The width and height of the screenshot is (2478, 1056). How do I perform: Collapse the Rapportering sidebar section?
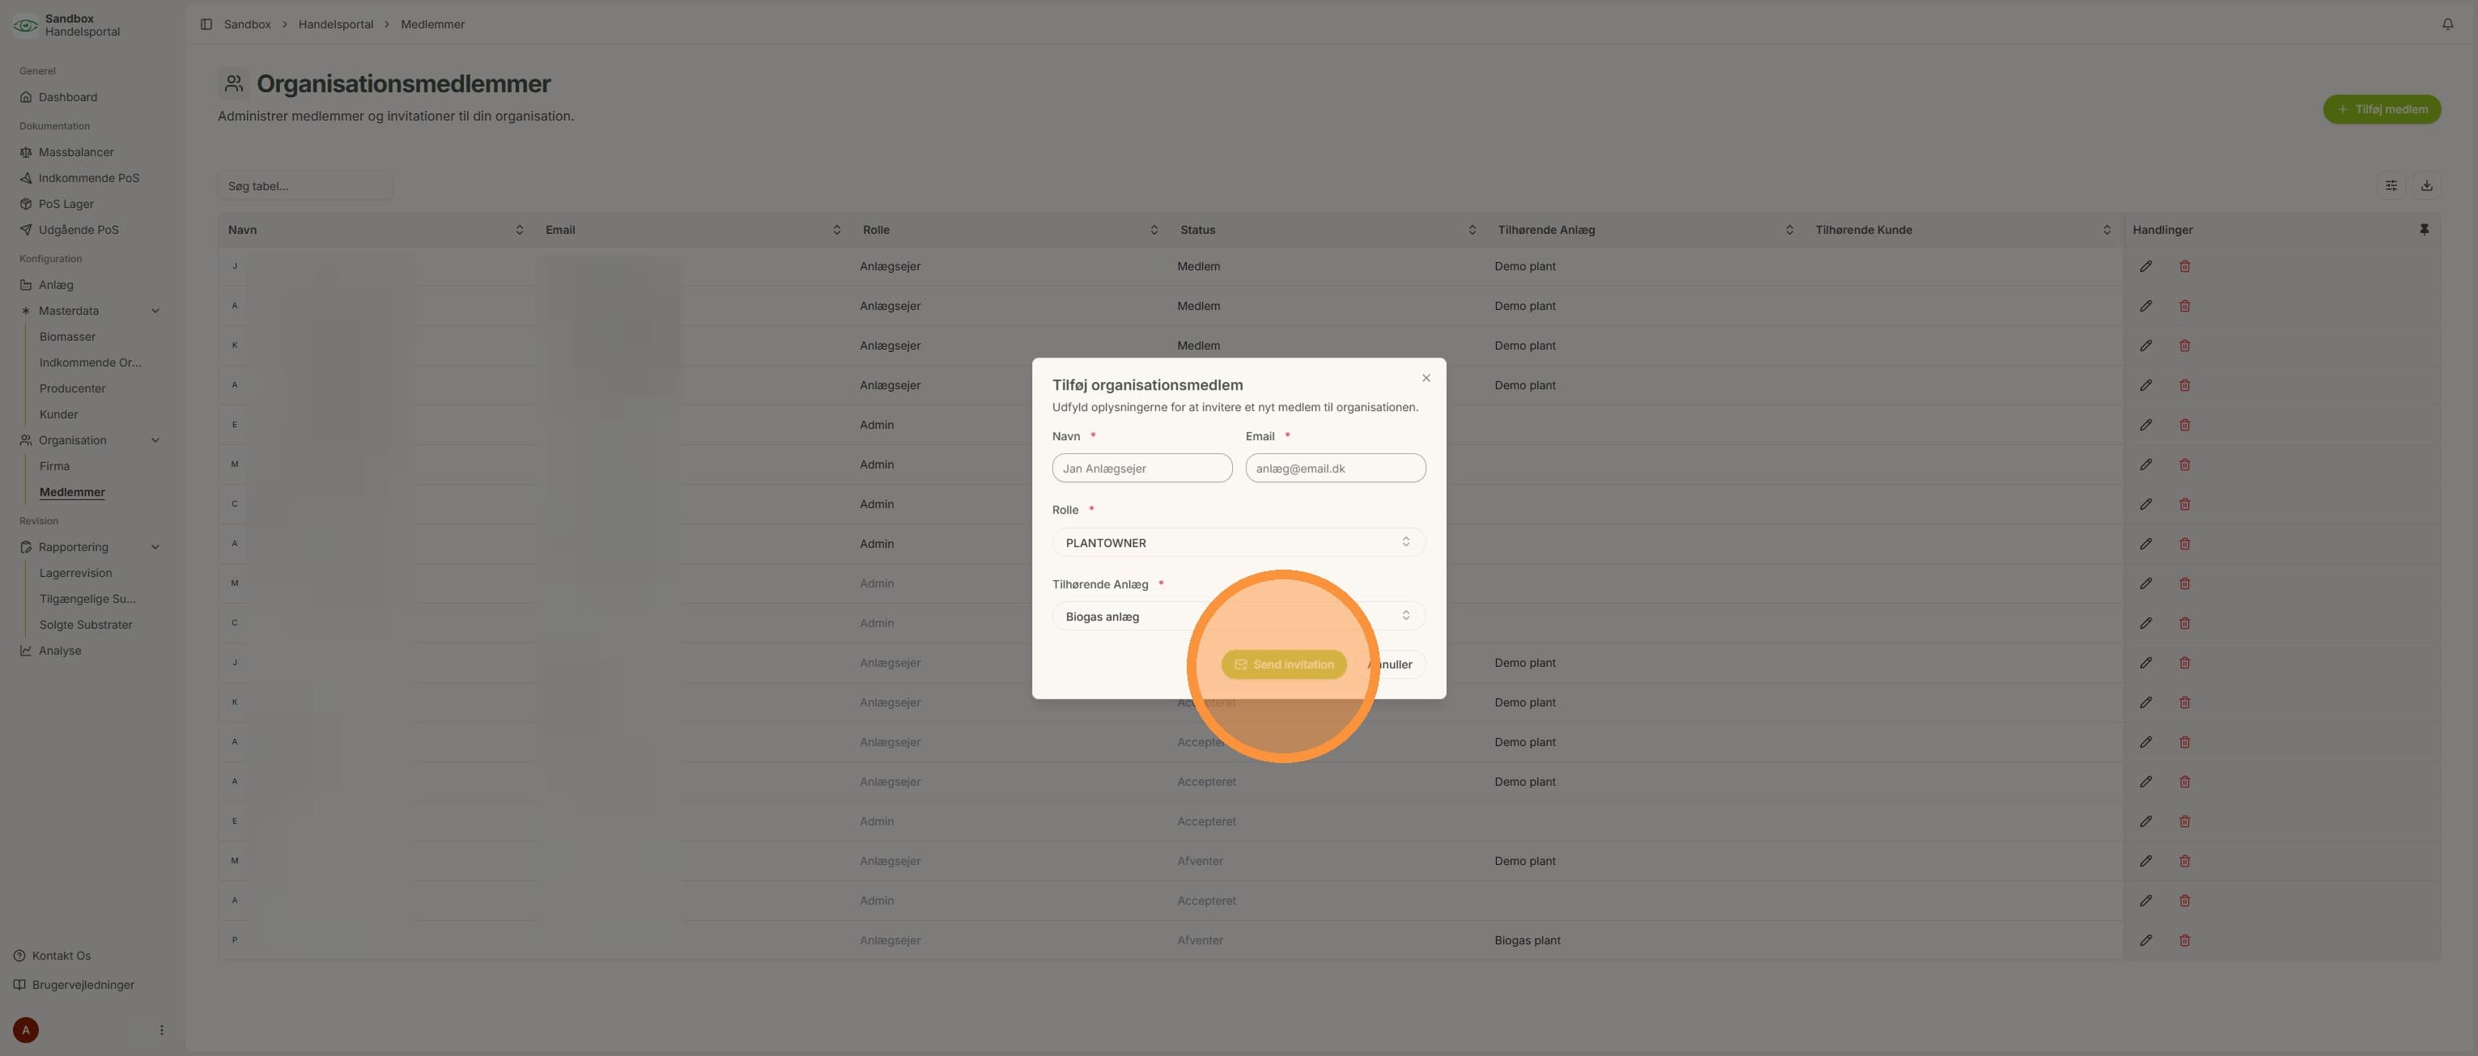(x=156, y=547)
